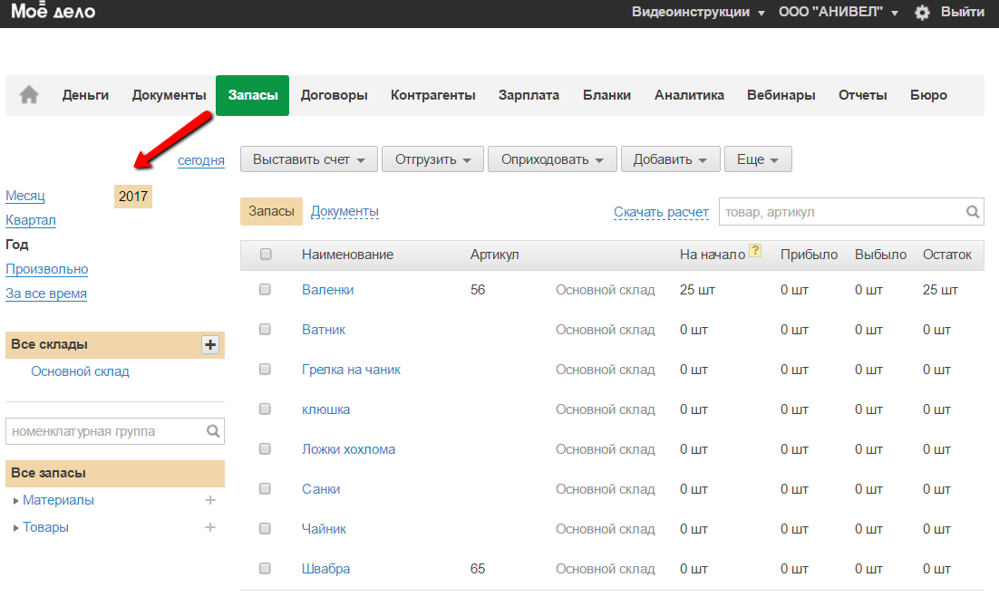Open the Оприходовать dropdown menu
Viewport: 999px width, 616px height.
(x=551, y=159)
